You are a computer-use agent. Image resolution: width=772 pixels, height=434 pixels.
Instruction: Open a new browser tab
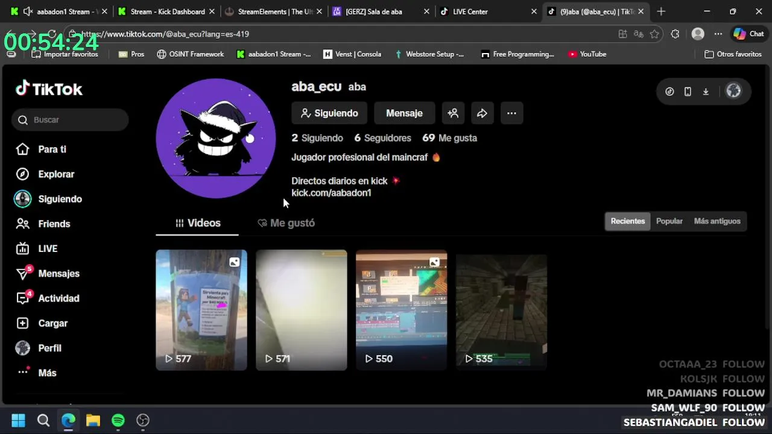click(x=661, y=11)
